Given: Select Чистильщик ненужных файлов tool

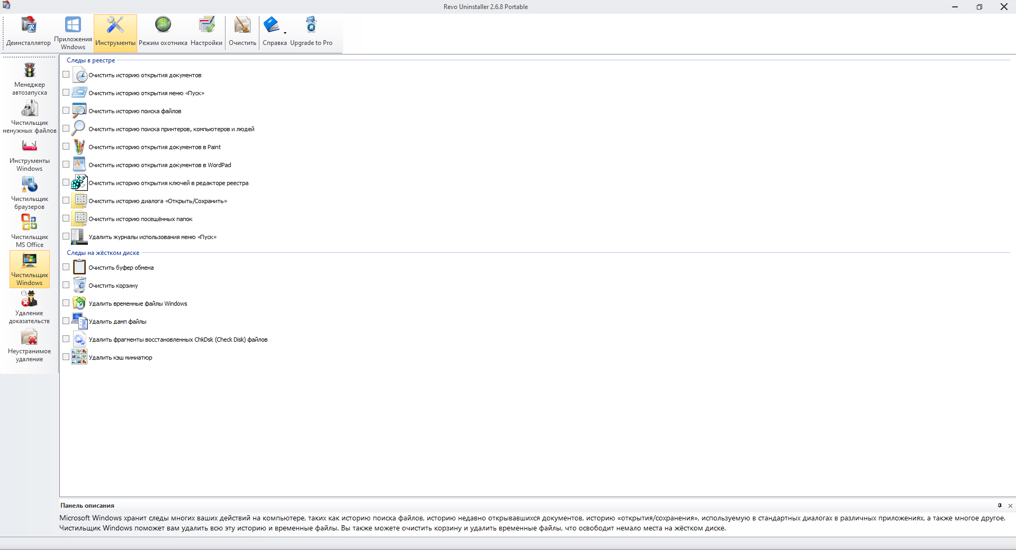Looking at the screenshot, I should 30,117.
